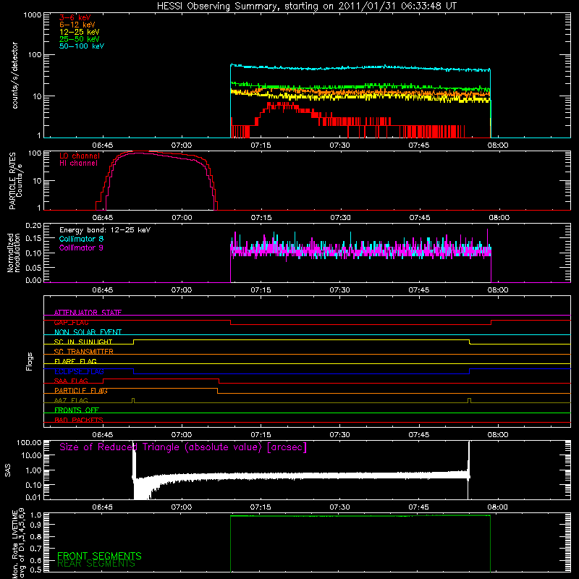Click the SC_IN_SUNLIGHT flag label
579x579 pixels.
point(83,342)
